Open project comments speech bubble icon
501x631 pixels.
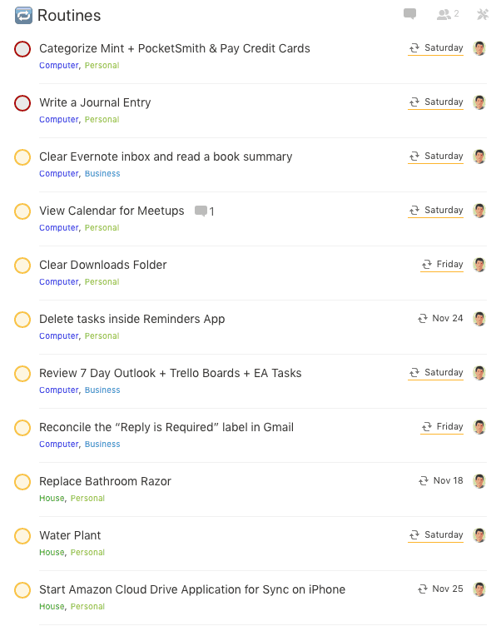click(x=409, y=14)
